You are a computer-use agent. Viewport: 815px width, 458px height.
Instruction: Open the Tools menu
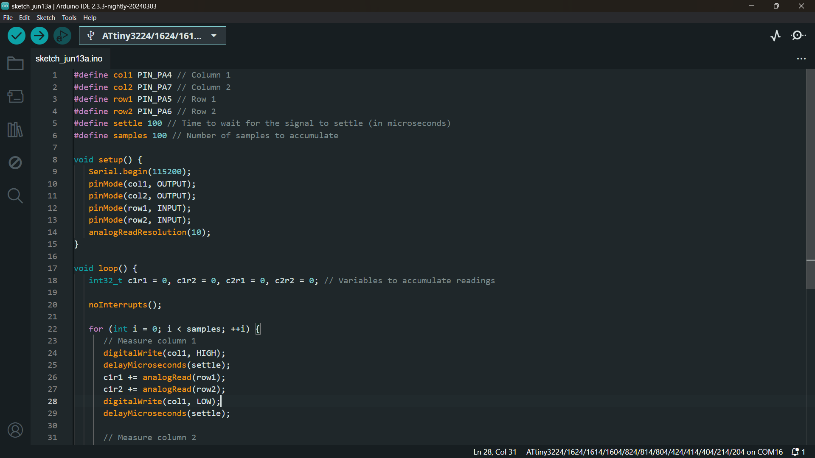point(69,18)
